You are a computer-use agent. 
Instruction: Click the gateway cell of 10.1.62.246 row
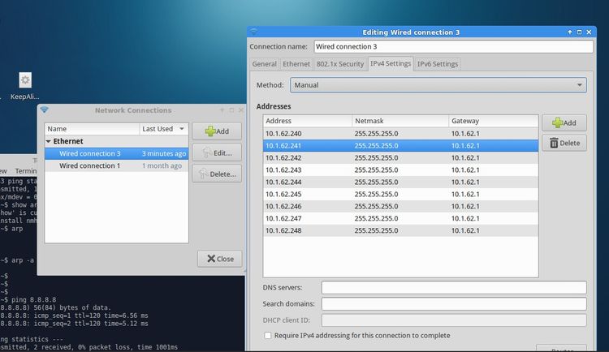click(465, 206)
